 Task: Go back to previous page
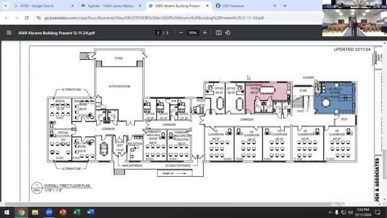click(x=7, y=18)
